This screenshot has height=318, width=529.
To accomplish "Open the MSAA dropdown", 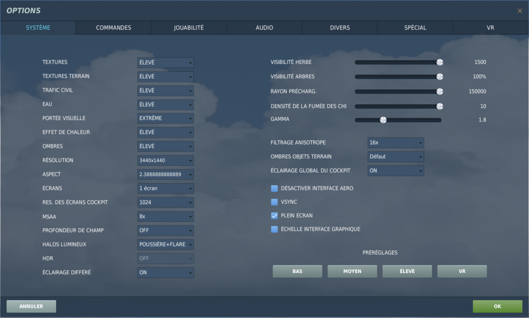I will click(165, 216).
